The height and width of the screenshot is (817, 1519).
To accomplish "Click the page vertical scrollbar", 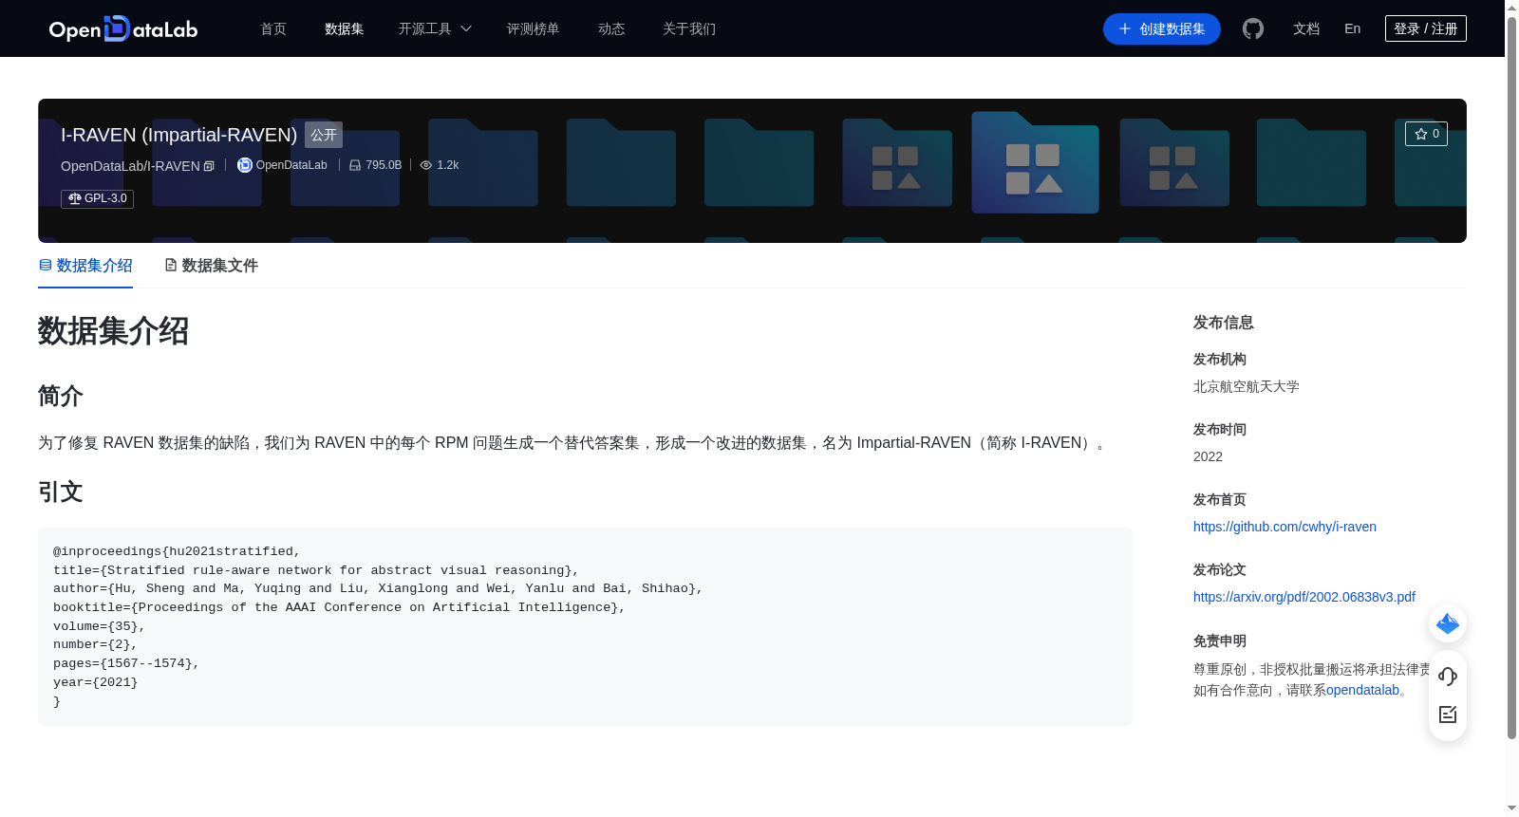I will click(1511, 380).
